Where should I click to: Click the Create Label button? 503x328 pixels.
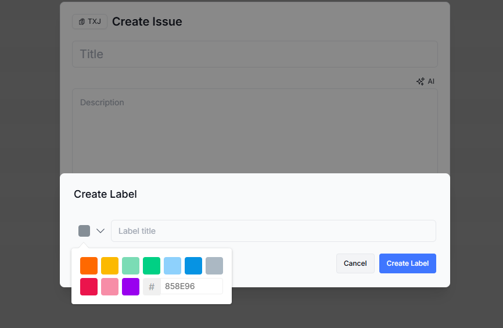point(407,263)
